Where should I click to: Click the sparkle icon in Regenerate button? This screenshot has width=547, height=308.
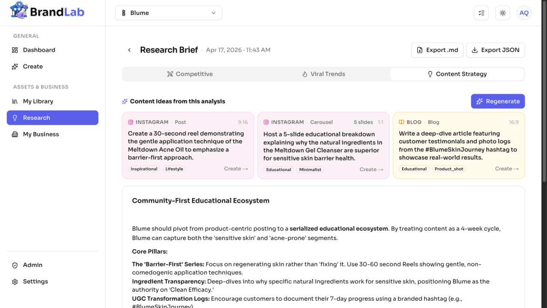(x=479, y=101)
